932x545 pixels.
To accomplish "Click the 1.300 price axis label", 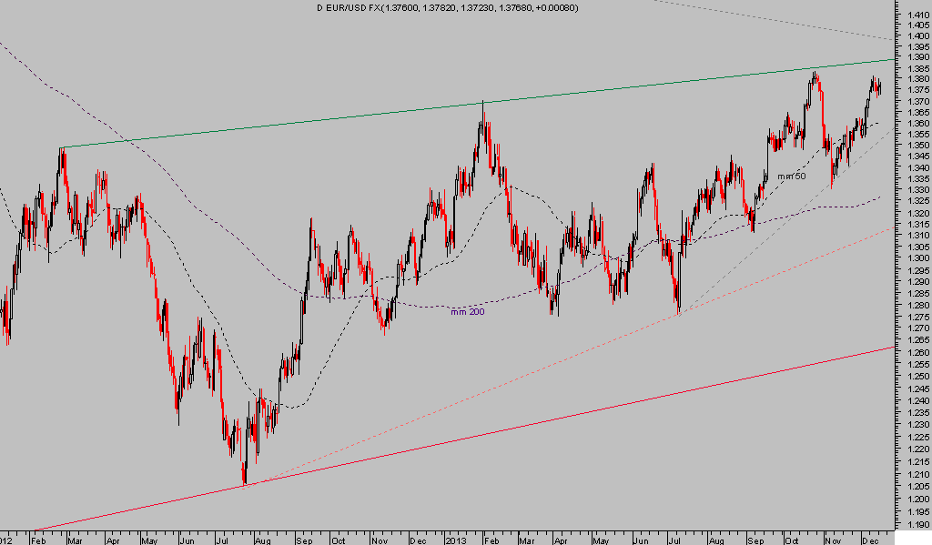I will pyautogui.click(x=917, y=259).
